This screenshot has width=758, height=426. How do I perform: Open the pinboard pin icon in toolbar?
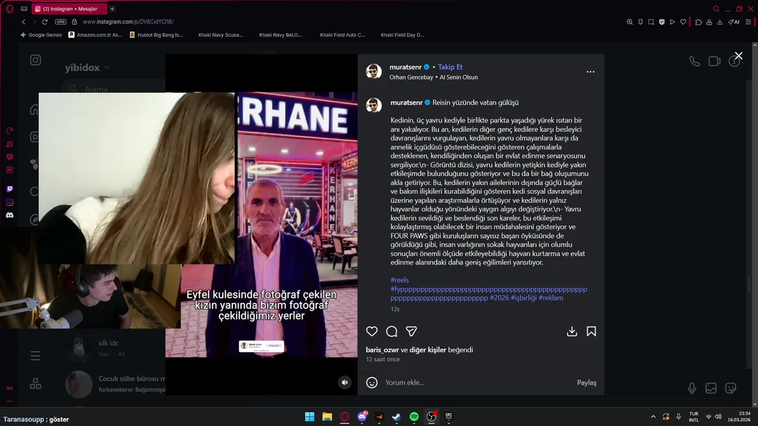point(640,22)
